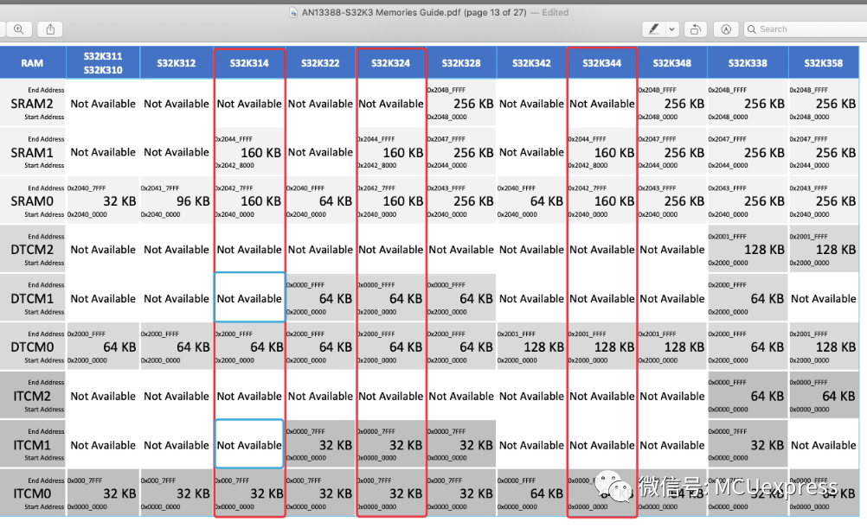Click the search magnifier icon
The image size is (867, 528).
751,29
